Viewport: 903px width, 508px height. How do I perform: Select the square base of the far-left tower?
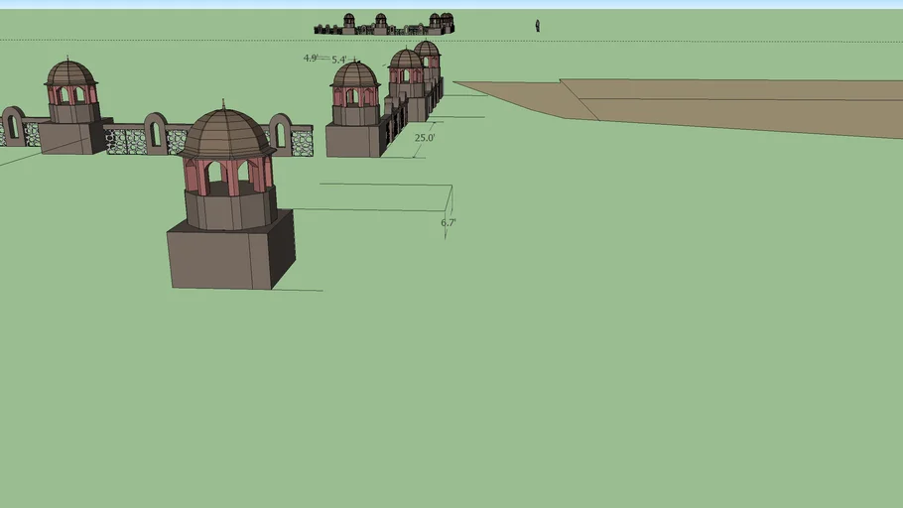[71, 137]
